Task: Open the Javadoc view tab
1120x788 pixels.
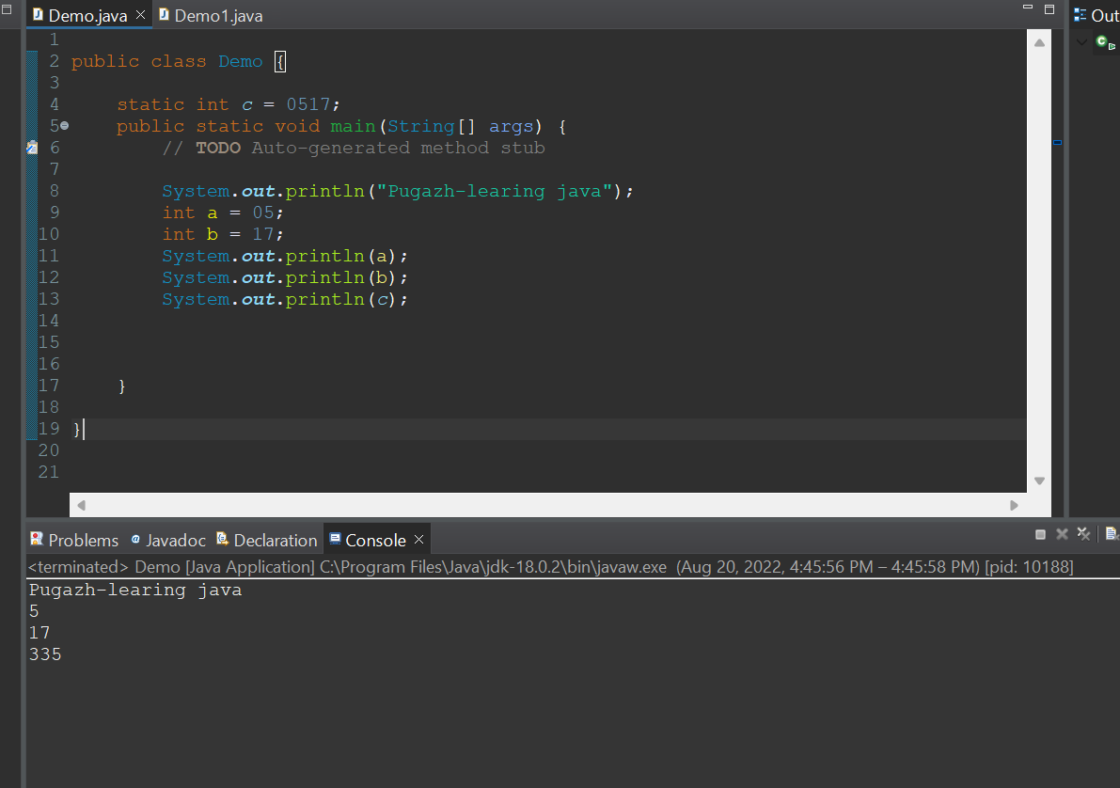Action: coord(168,540)
